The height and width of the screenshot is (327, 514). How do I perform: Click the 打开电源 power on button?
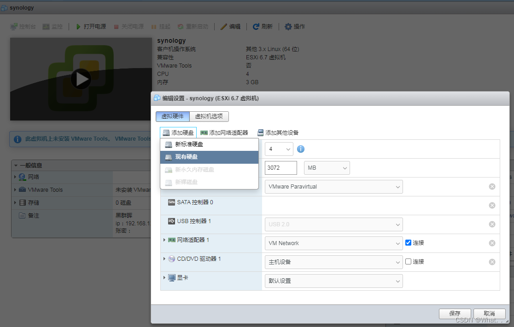[91, 27]
